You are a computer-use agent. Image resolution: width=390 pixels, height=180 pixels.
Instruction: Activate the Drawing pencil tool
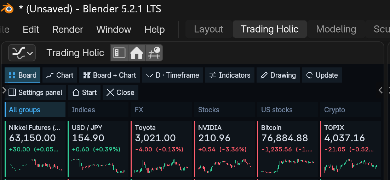278,75
